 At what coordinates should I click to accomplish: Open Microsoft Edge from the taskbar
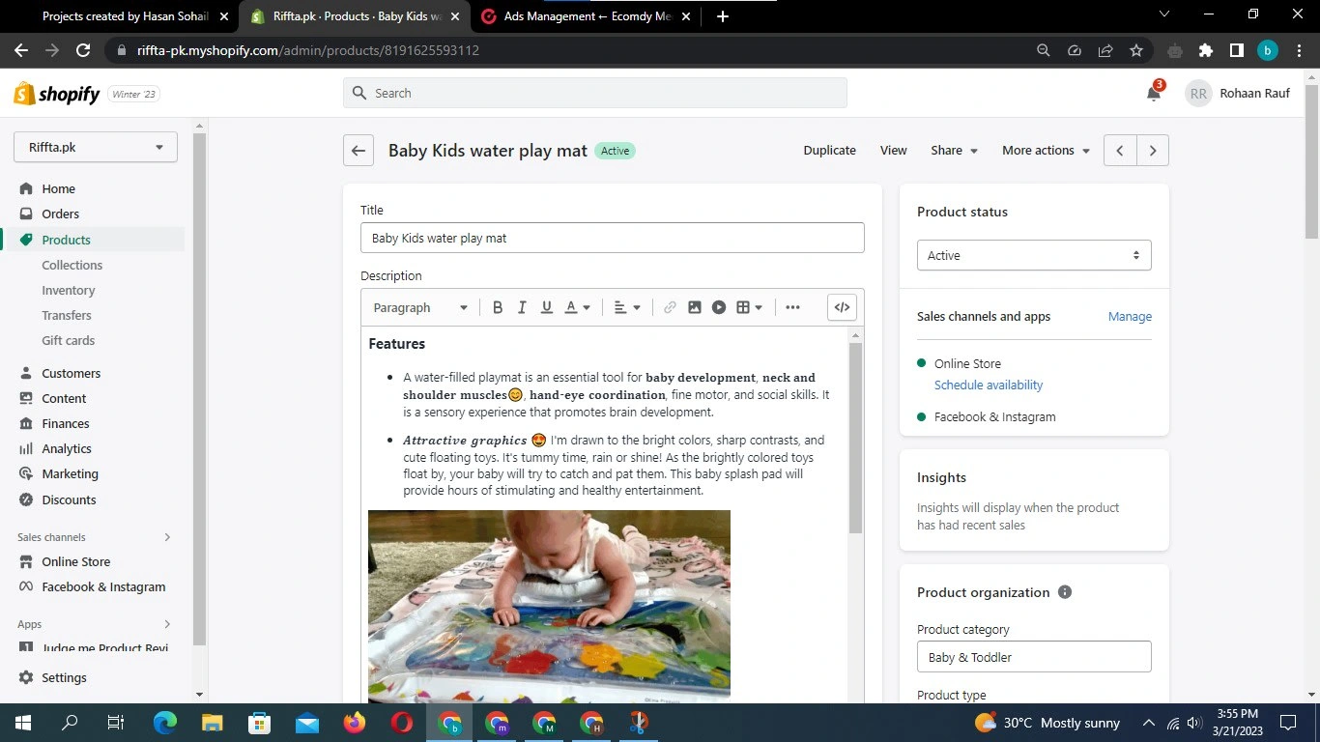tap(165, 723)
